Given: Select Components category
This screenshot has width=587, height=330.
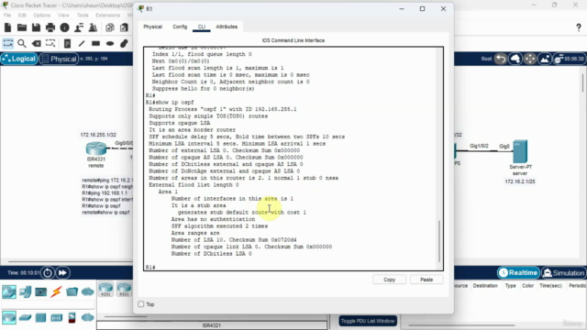Looking at the screenshot, I should [40, 291].
